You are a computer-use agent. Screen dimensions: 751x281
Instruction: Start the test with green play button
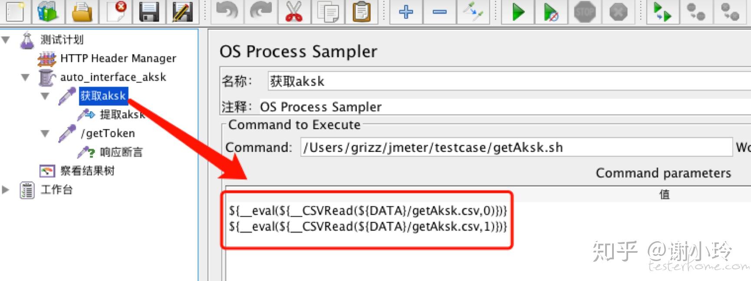(x=518, y=11)
